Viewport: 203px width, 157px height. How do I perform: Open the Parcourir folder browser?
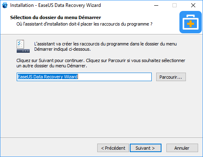tap(171, 77)
